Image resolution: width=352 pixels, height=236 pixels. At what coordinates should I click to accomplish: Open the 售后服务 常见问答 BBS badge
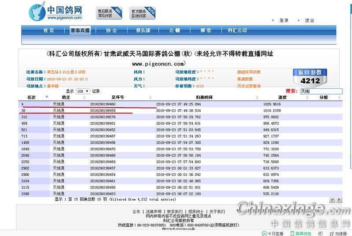coord(109,13)
